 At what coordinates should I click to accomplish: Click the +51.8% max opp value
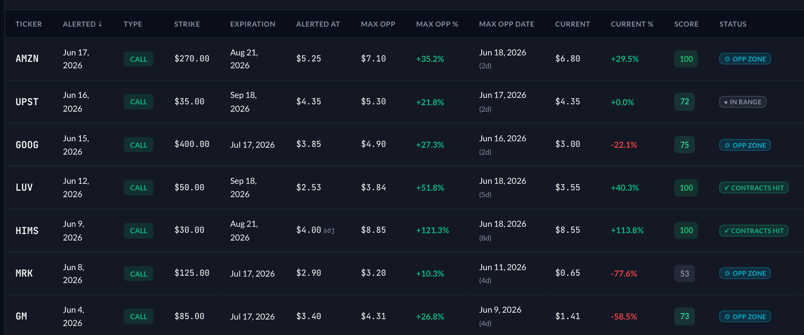[430, 188]
